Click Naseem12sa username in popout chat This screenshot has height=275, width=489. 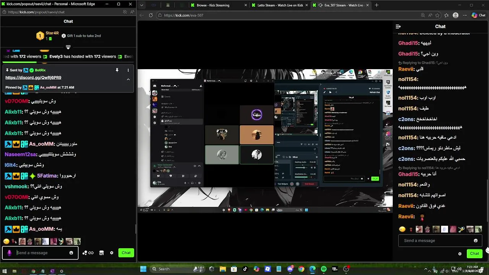tap(20, 155)
